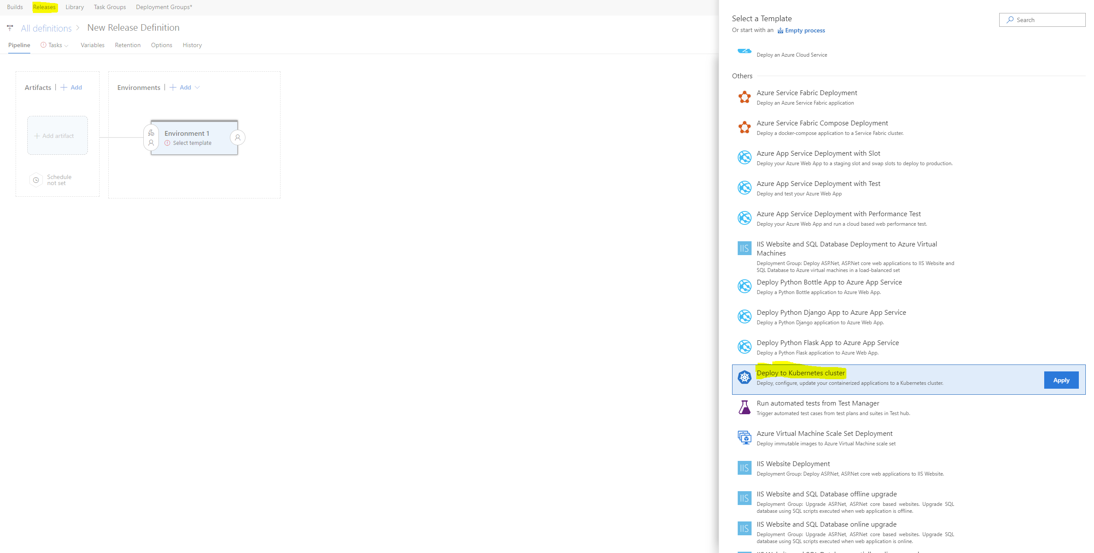Viewport: 1094px width, 553px height.
Task: Click IIS icon for SQL Database online upgrade
Action: pyautogui.click(x=744, y=528)
